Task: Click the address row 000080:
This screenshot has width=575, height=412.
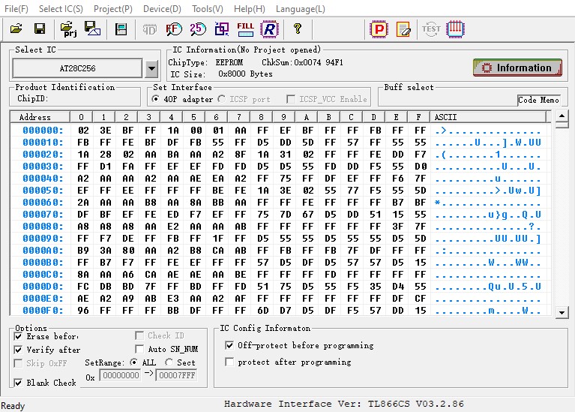Action: (43, 227)
